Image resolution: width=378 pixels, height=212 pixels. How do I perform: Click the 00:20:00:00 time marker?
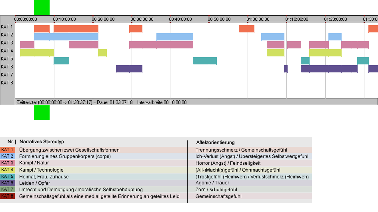(103, 19)
